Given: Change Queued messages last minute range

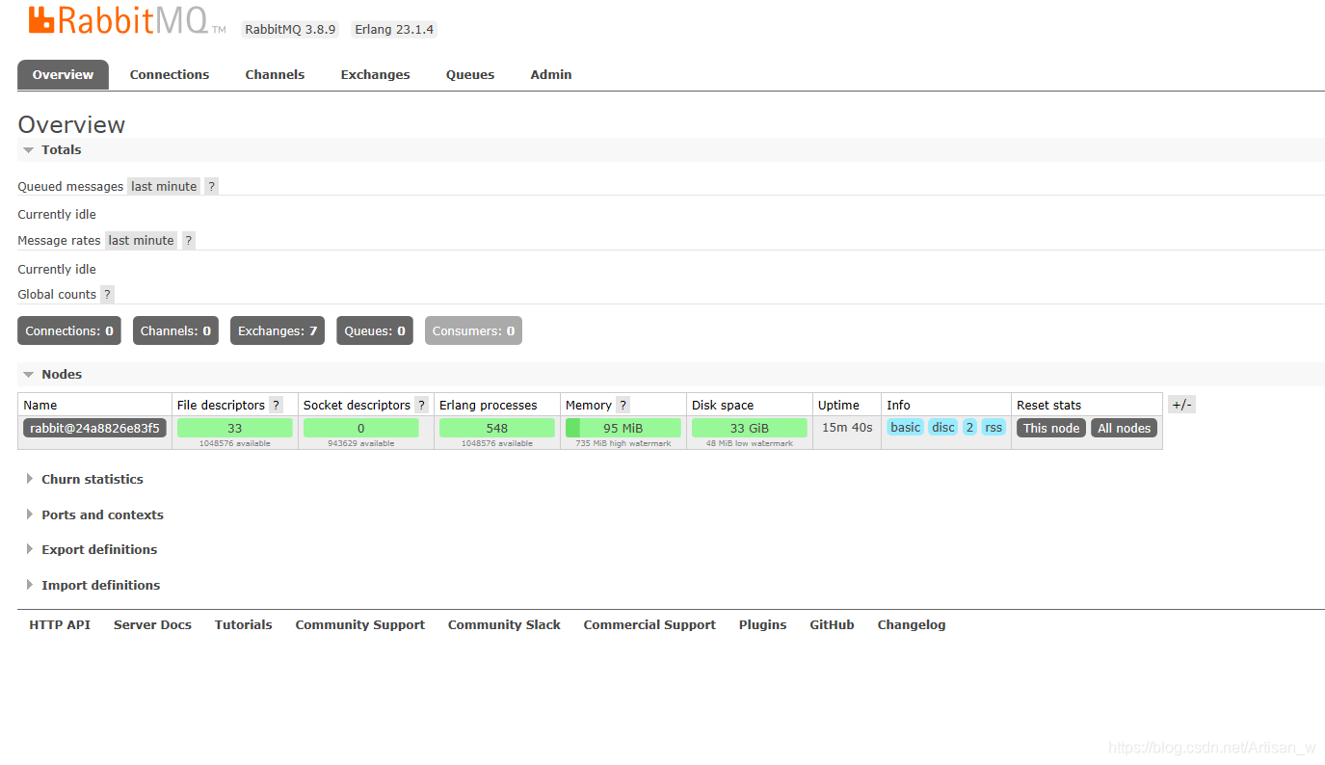Looking at the screenshot, I should 164,187.
